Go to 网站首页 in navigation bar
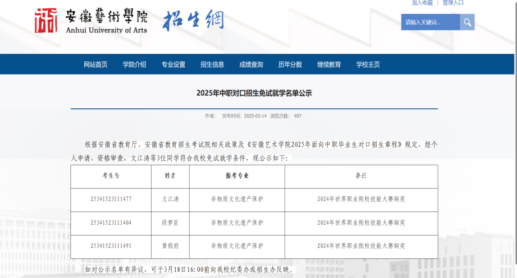 (96, 65)
